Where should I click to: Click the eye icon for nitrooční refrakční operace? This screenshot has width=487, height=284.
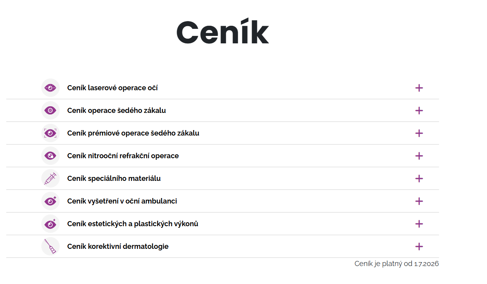coord(50,156)
